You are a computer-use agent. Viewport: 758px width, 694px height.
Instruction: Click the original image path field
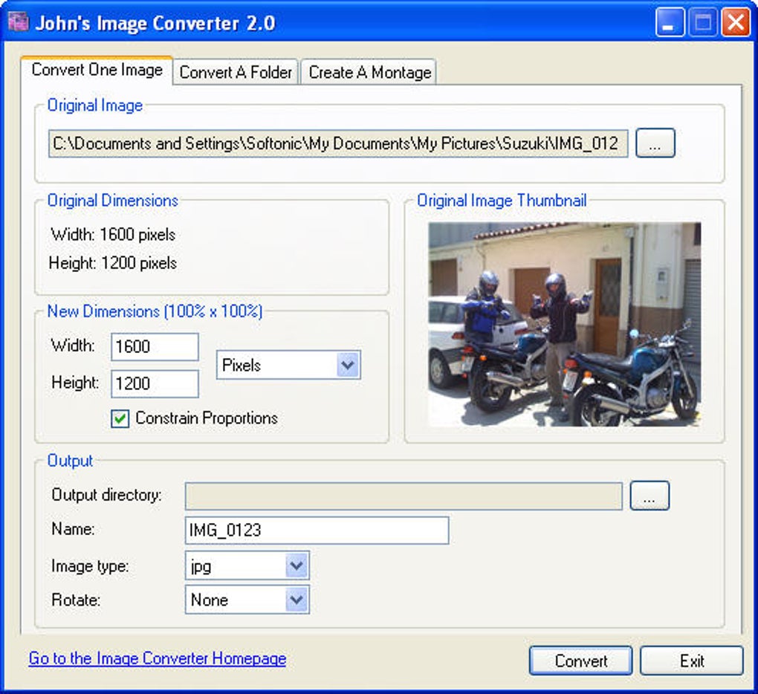pos(338,143)
